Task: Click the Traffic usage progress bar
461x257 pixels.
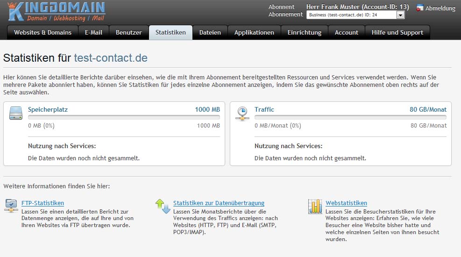Action: click(350, 117)
